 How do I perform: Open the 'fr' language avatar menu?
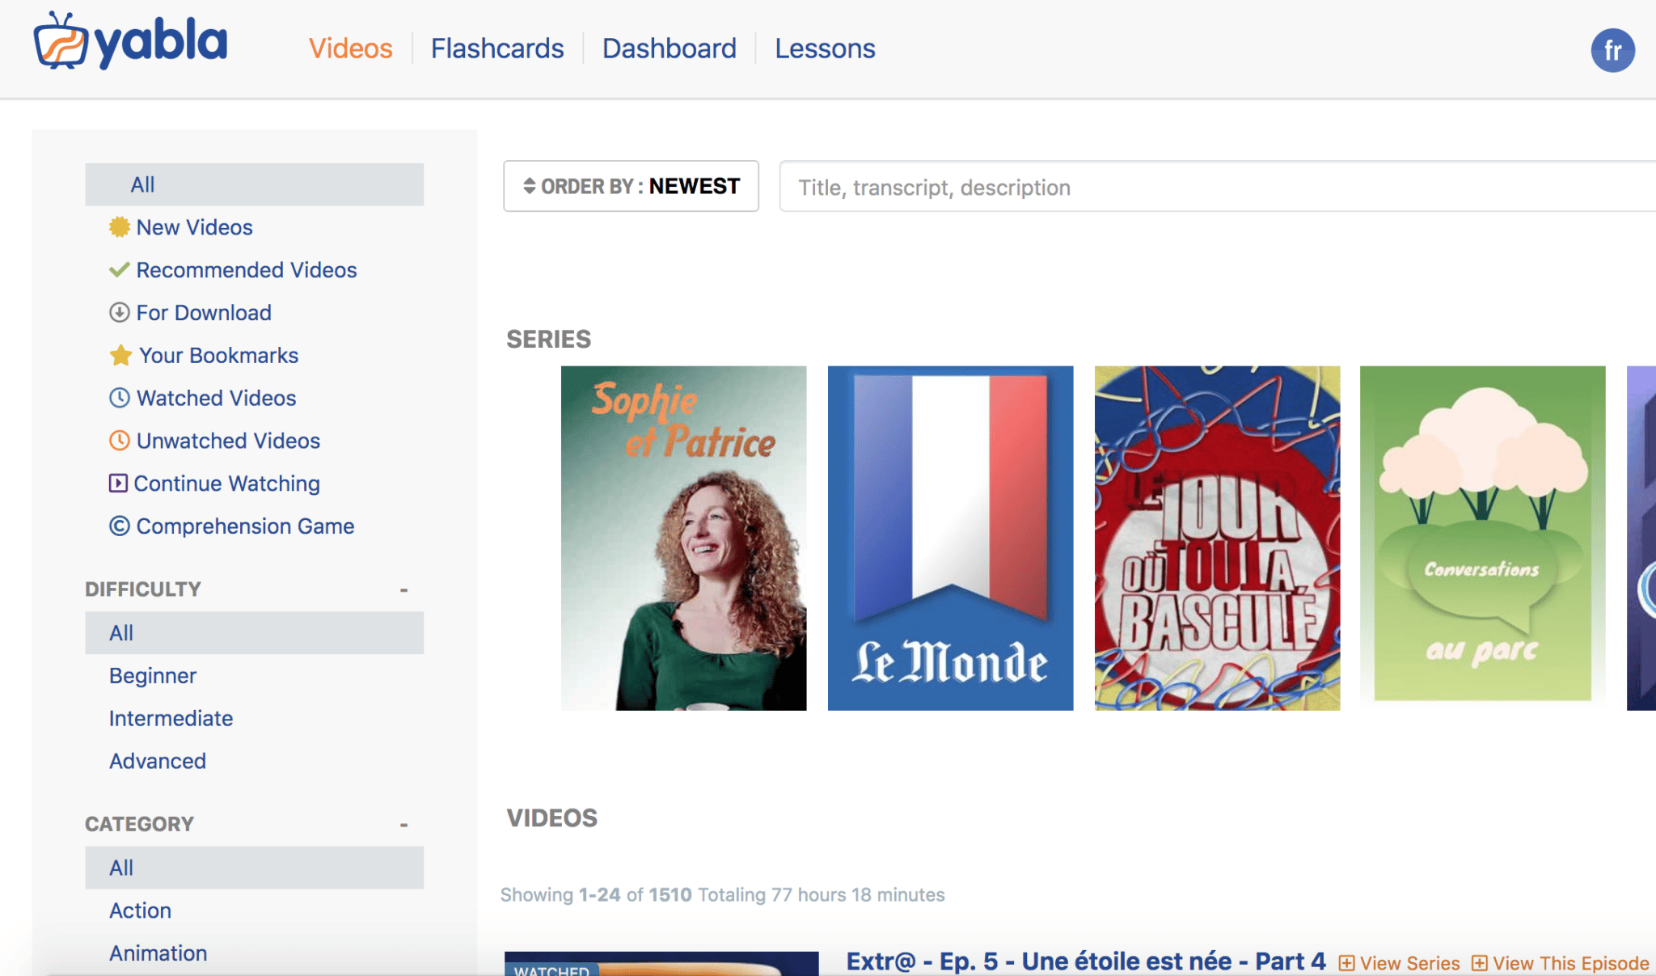[x=1612, y=51]
